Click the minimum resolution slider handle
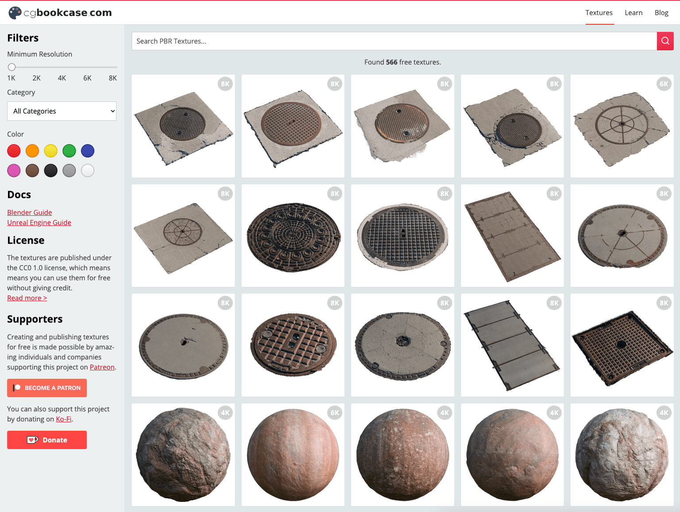Image resolution: width=680 pixels, height=512 pixels. point(12,67)
